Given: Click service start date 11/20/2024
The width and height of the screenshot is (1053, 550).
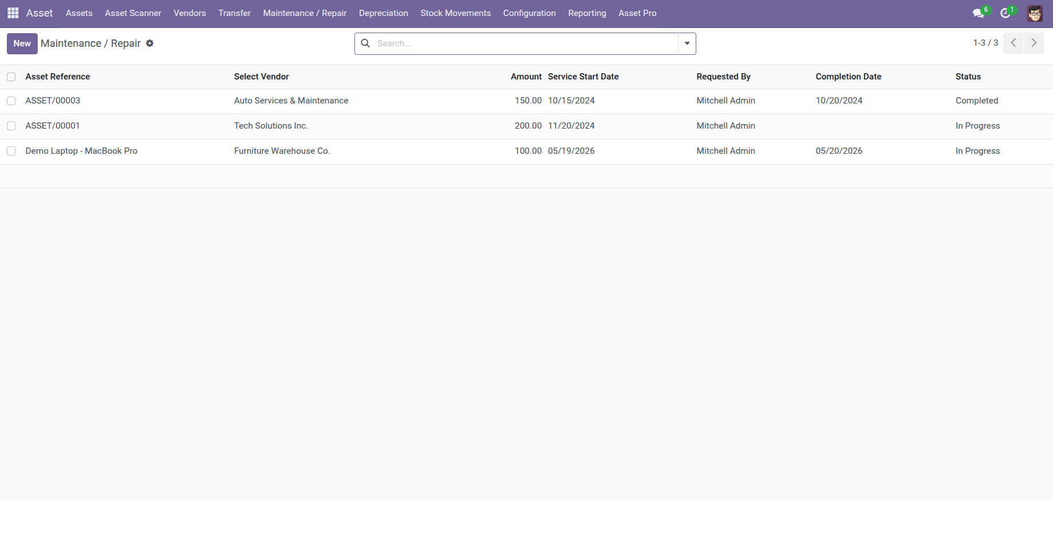Looking at the screenshot, I should (571, 126).
